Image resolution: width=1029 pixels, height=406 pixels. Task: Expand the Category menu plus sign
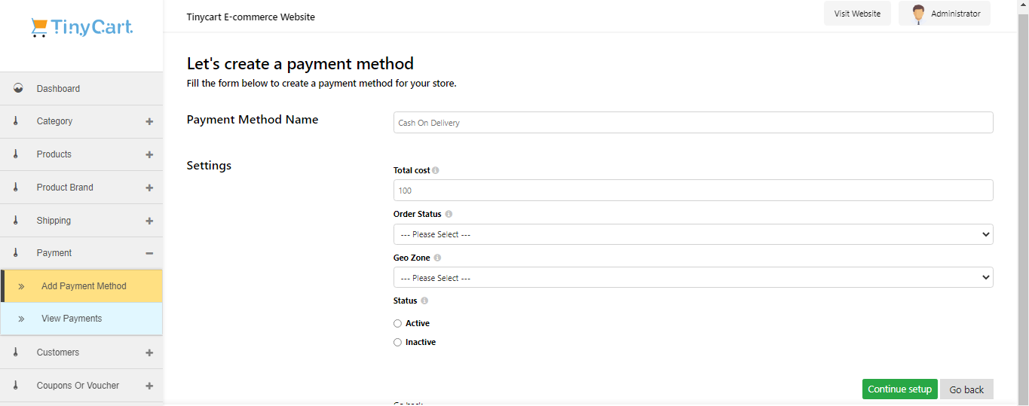[149, 121]
